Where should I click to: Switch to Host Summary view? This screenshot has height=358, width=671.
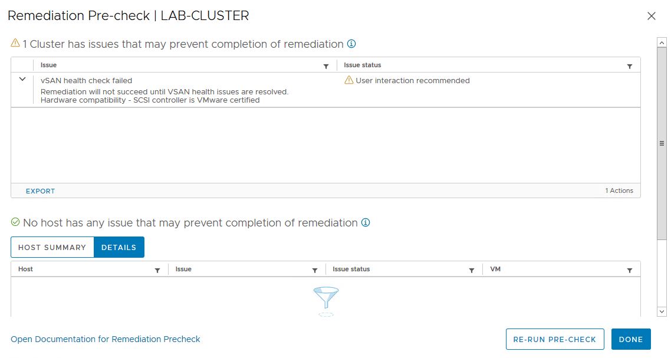(x=52, y=248)
